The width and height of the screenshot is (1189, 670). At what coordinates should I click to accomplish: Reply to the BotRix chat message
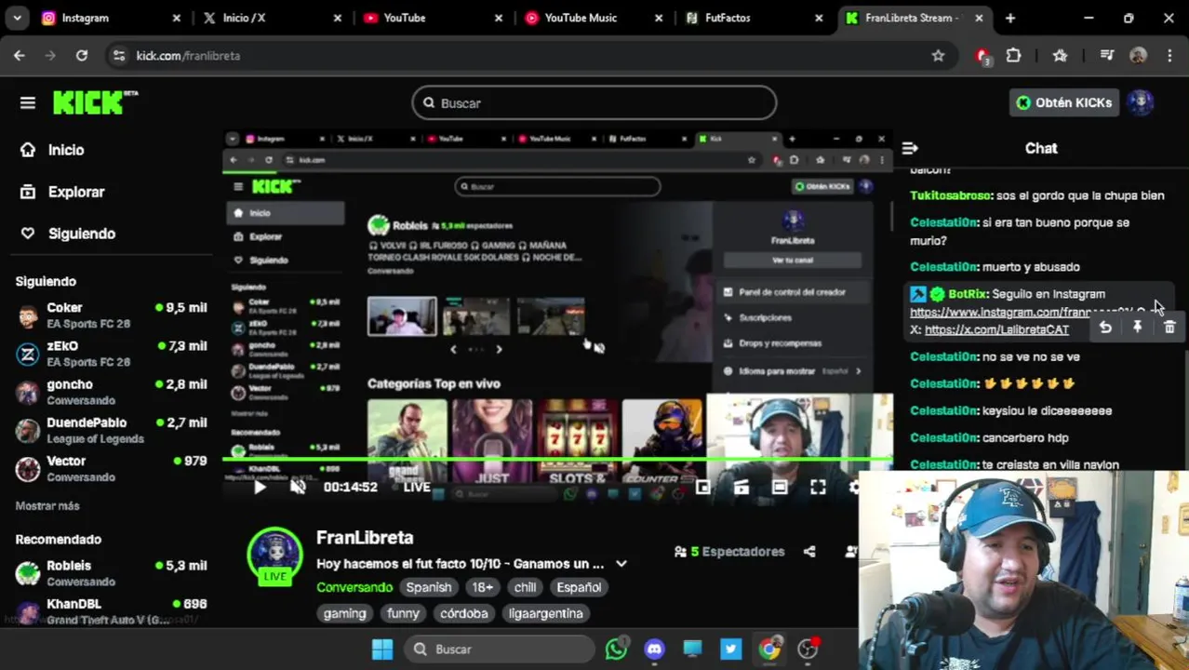pyautogui.click(x=1105, y=328)
